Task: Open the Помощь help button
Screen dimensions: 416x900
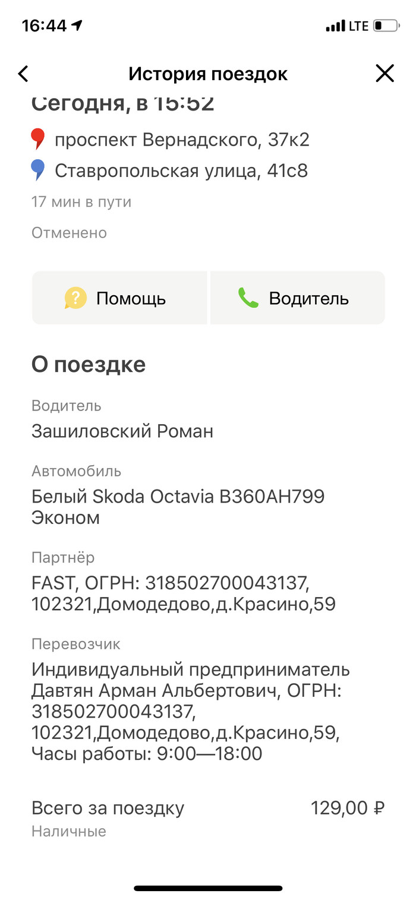Action: pyautogui.click(x=119, y=298)
